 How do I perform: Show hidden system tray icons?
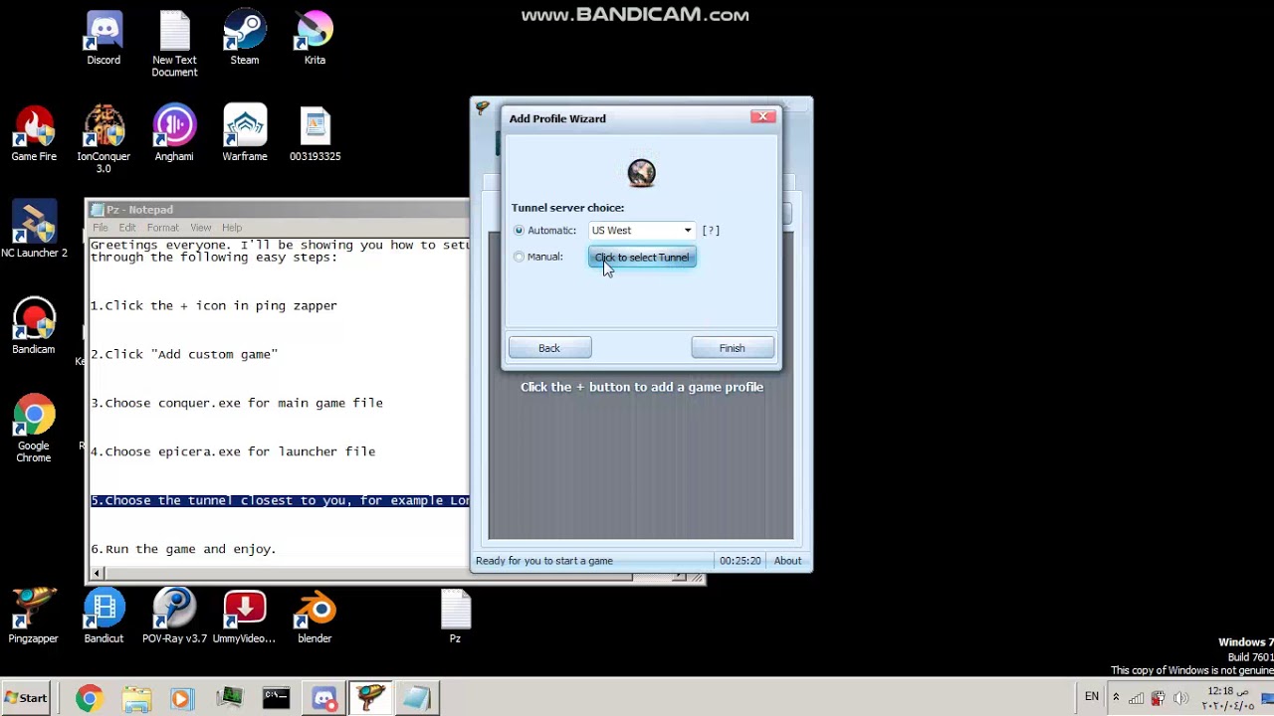[1116, 697]
